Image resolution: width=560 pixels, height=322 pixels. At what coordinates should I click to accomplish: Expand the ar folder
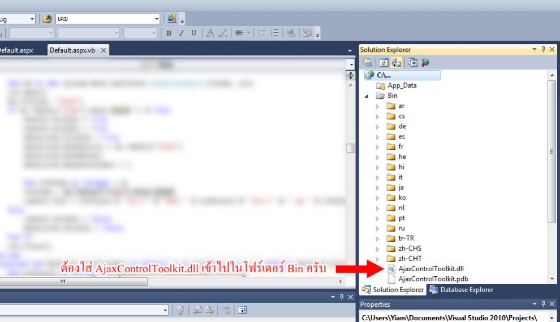tap(377, 106)
